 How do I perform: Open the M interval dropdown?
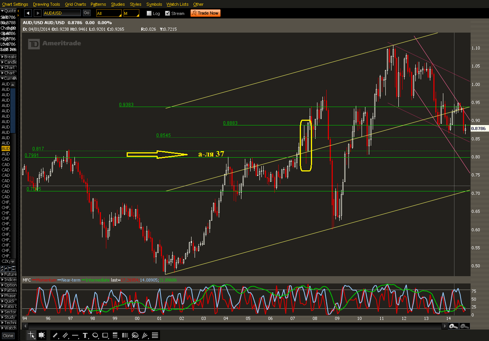131,13
